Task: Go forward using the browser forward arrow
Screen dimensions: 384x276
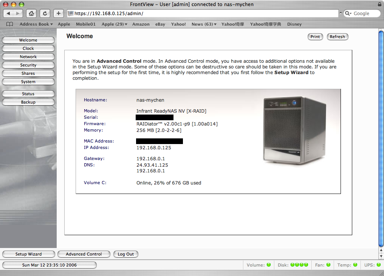Action: pos(18,13)
